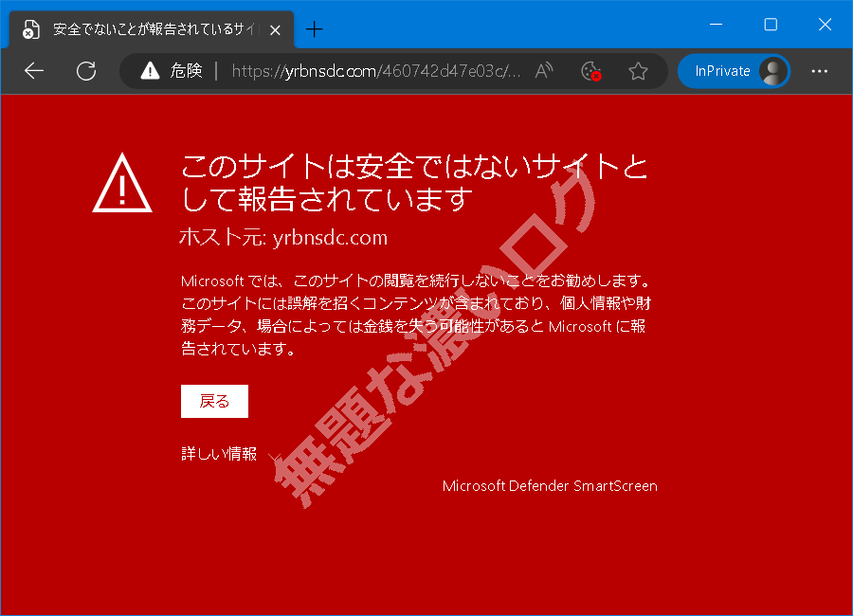
Task: Close the unsafe site tab
Action: [275, 30]
